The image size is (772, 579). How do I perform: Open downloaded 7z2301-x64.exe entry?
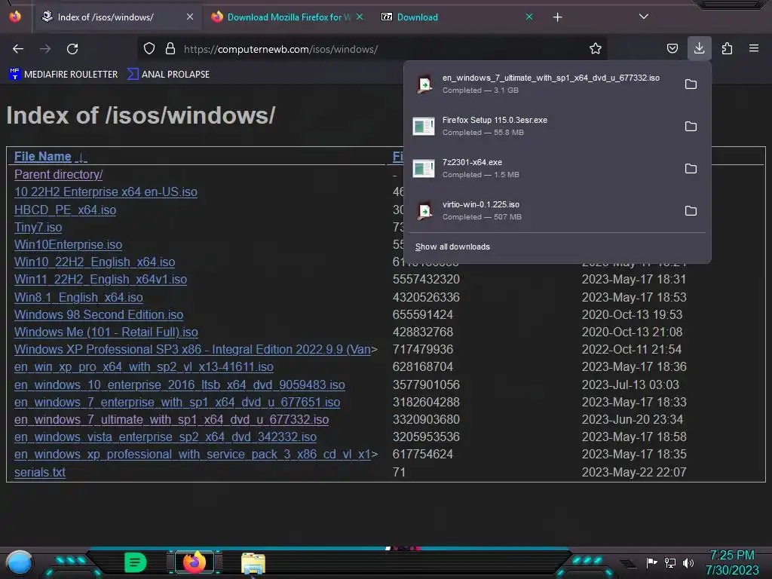(x=541, y=168)
